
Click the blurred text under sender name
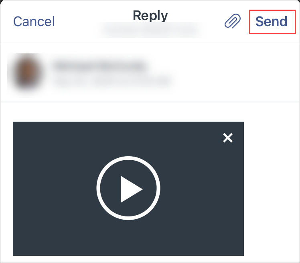pyautogui.click(x=112, y=82)
